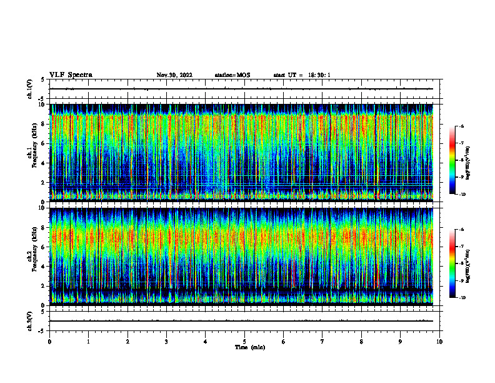Click the time axis tick label '3'

click(x=166, y=342)
